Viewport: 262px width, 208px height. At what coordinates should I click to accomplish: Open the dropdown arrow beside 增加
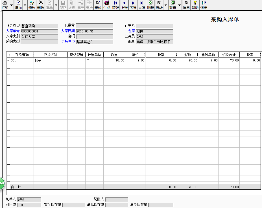[25, 5]
